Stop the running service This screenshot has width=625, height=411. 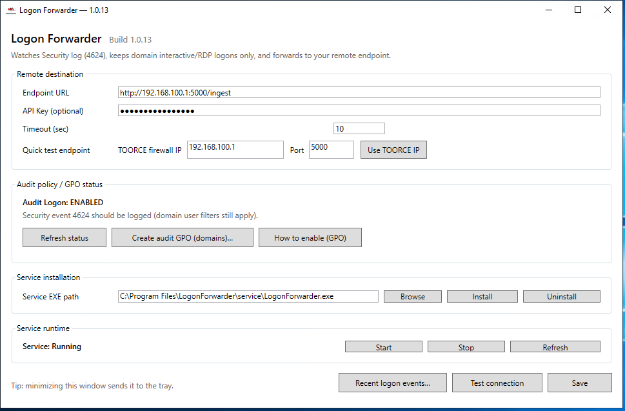coord(466,347)
